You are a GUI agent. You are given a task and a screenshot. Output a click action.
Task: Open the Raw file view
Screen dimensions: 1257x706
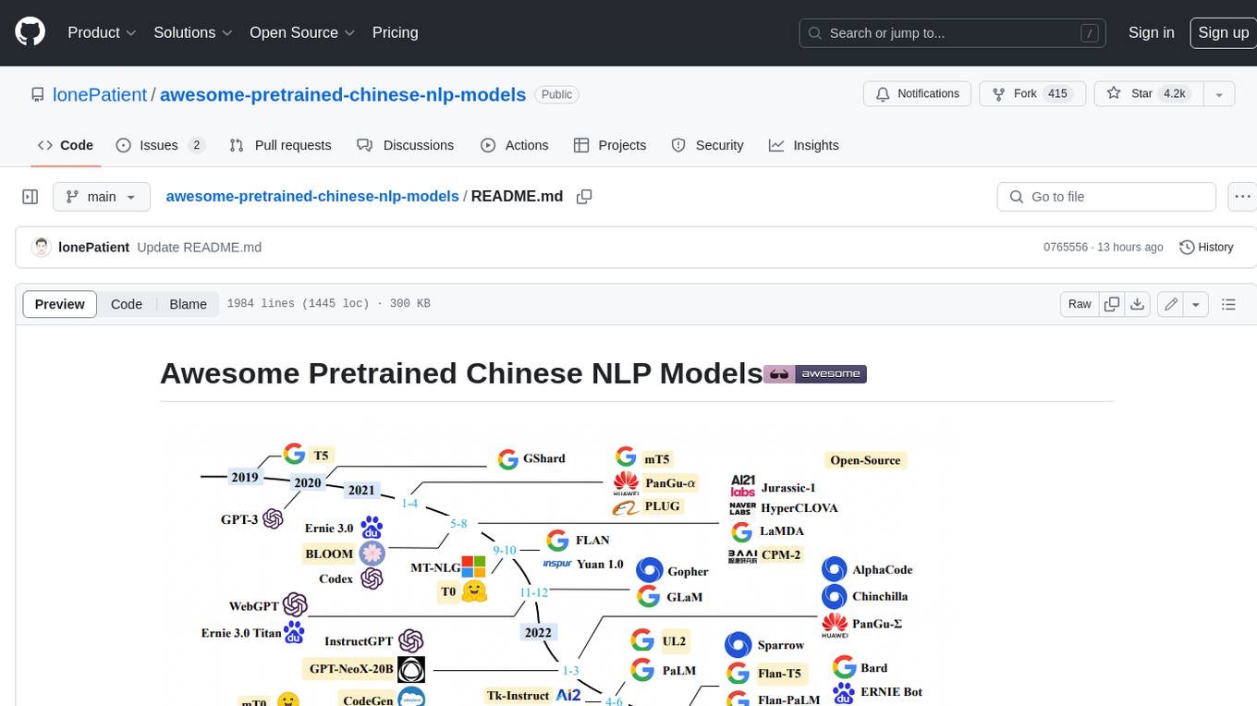click(1080, 304)
